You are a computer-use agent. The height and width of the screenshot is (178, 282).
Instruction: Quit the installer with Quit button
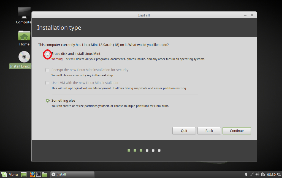click(x=184, y=131)
